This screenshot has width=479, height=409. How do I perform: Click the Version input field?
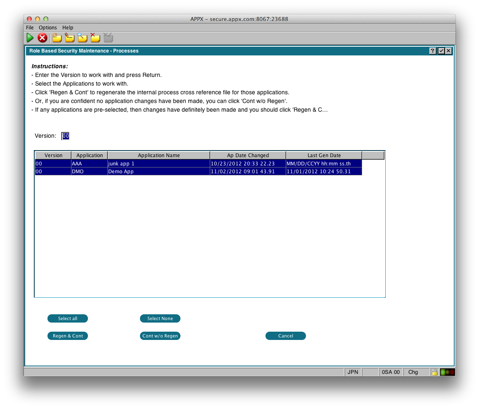click(x=66, y=136)
